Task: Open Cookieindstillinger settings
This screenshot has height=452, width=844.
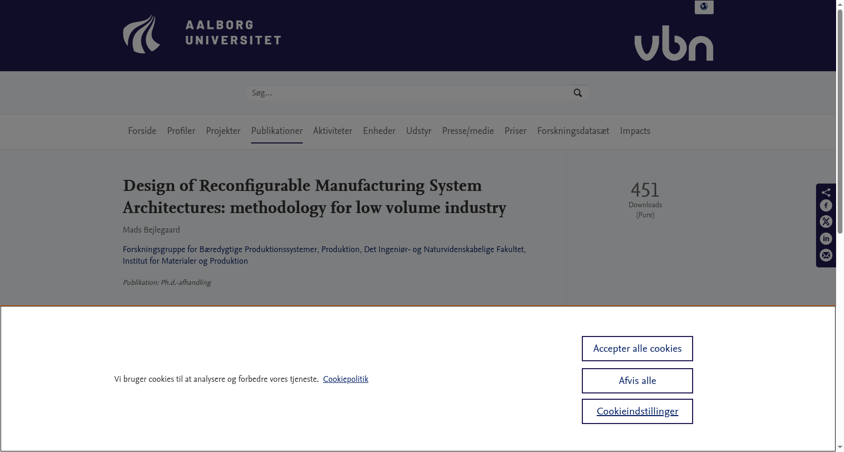Action: coord(637,411)
